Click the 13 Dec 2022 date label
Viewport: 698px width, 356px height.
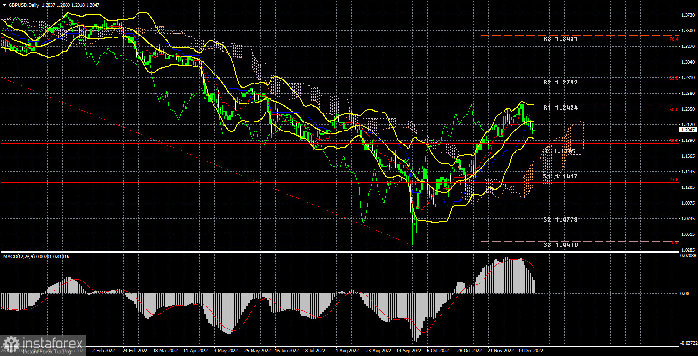pyautogui.click(x=531, y=351)
